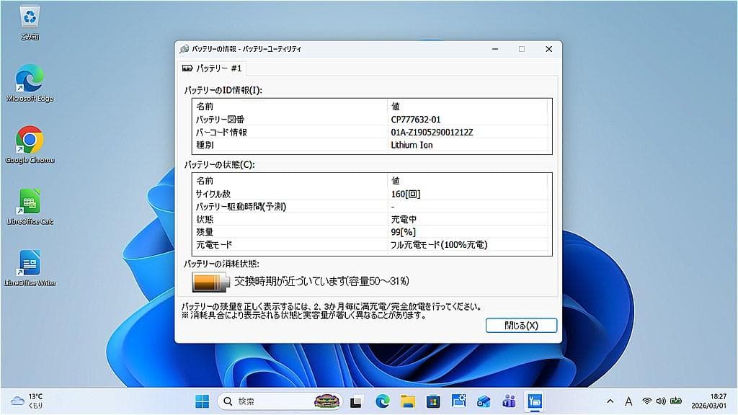The width and height of the screenshot is (738, 415).
Task: Select the 残量 value 99[%]
Action: tap(403, 232)
